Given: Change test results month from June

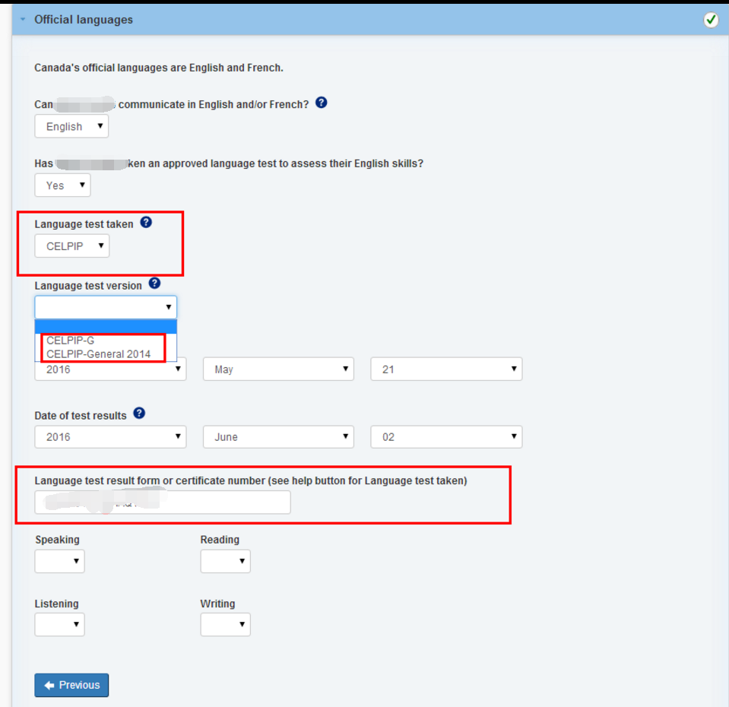Looking at the screenshot, I should 278,437.
